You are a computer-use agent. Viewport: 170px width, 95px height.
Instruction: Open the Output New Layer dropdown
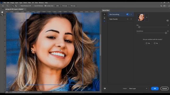click(138, 88)
